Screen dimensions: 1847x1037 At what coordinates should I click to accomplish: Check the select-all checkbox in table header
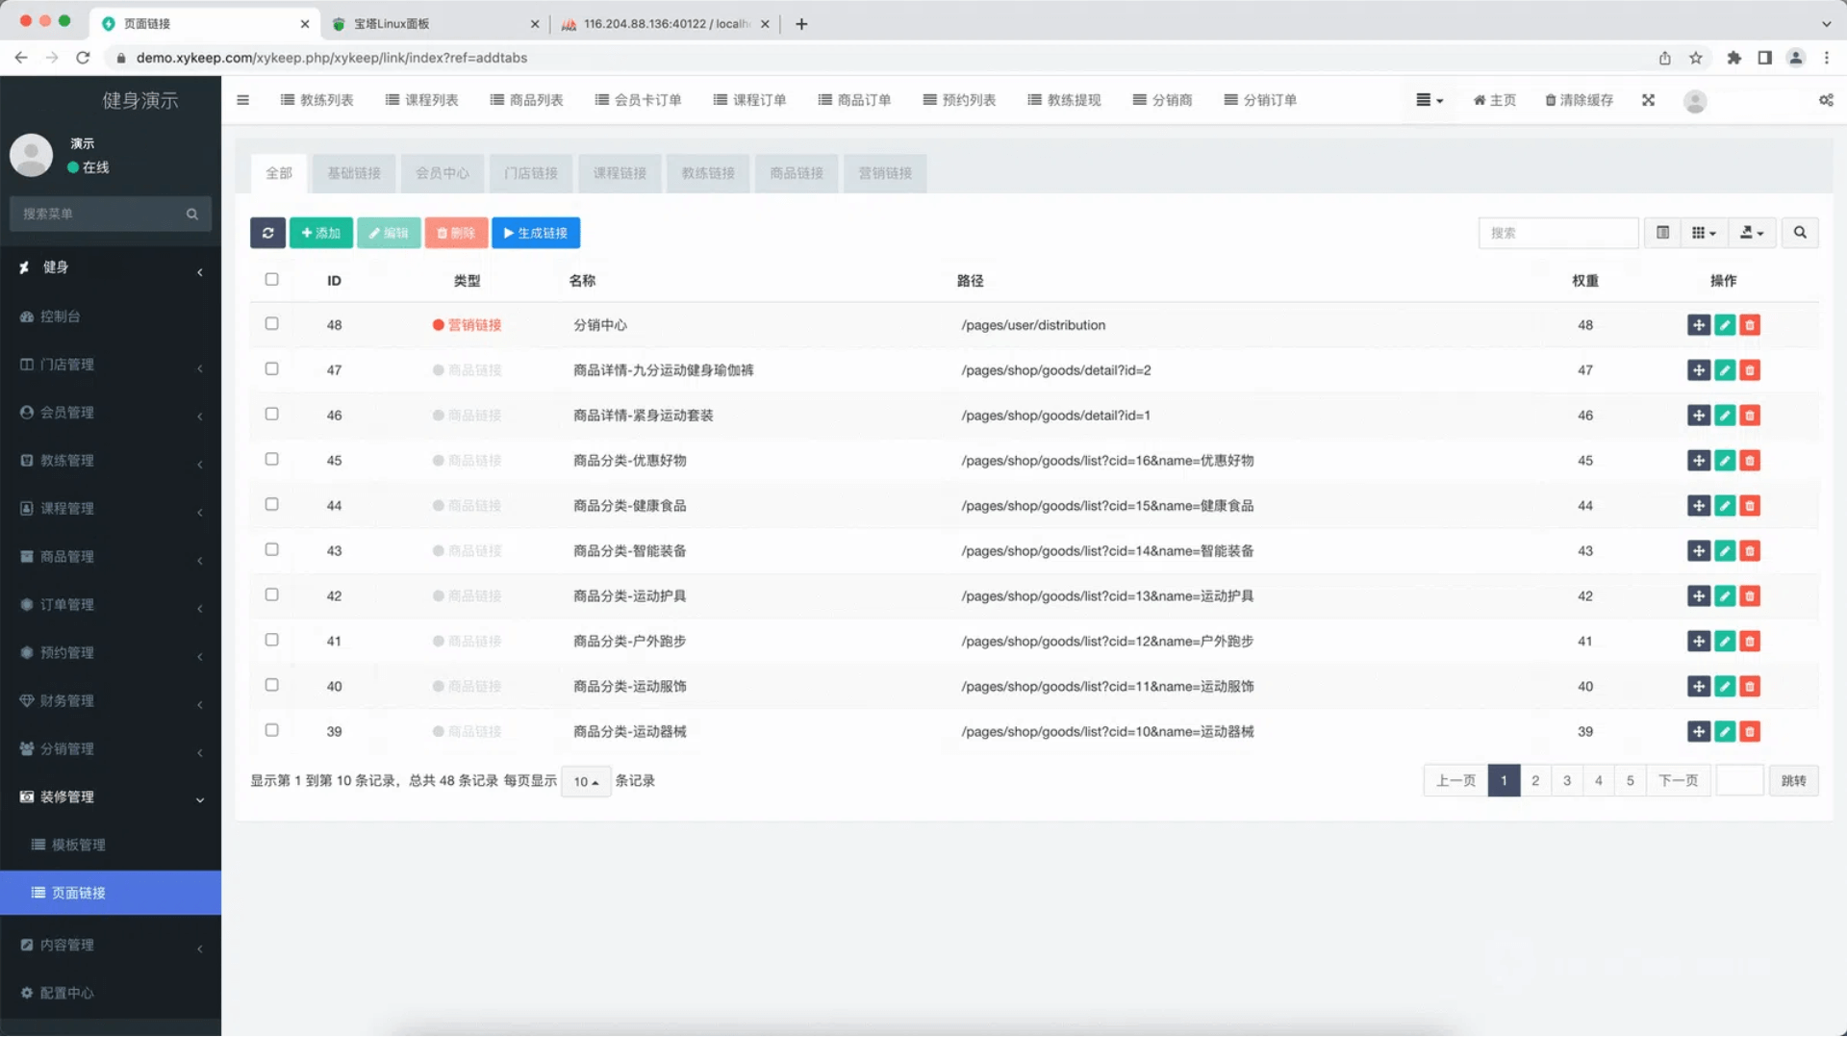click(272, 279)
